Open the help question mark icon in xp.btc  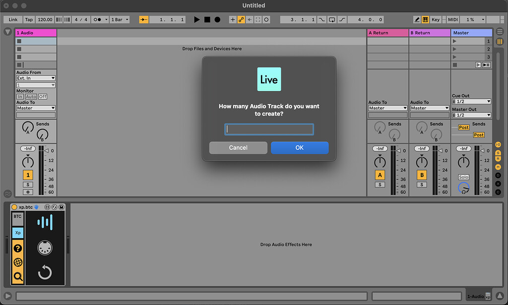pyautogui.click(x=18, y=248)
